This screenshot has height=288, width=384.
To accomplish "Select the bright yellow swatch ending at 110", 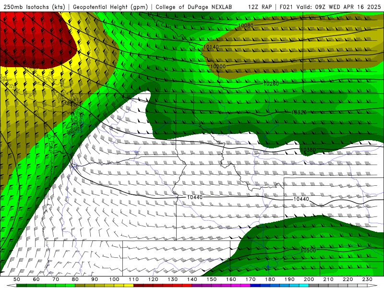I will click(x=129, y=286).
